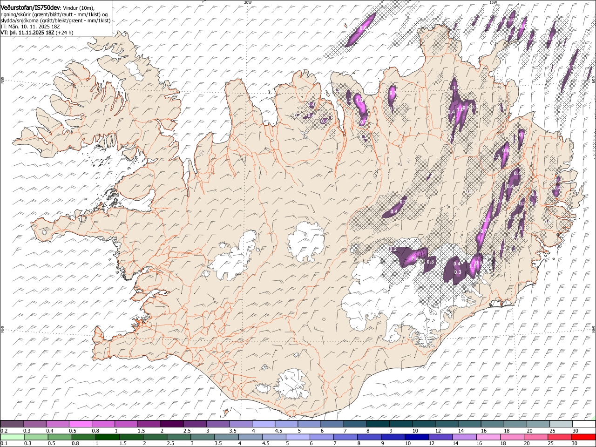The image size is (596, 447).
Task: Select pale grey swatch at 25 in upper legend
Action: click(x=561, y=424)
